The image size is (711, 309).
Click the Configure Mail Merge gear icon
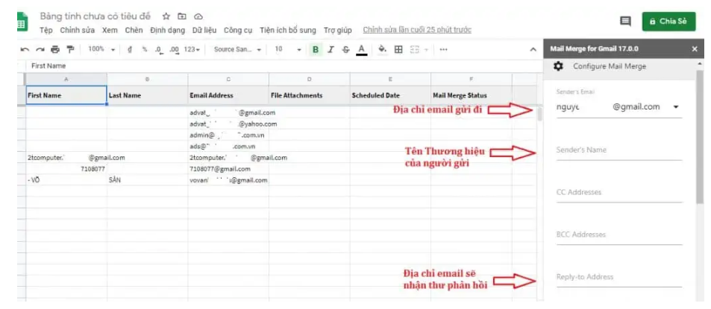click(558, 66)
